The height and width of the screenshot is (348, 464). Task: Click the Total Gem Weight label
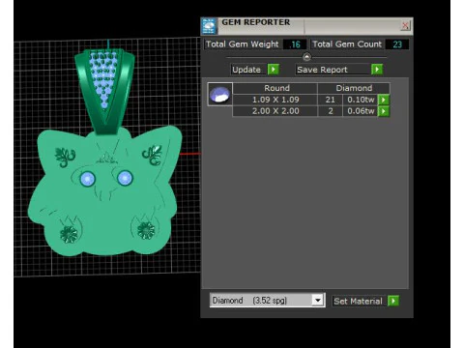(242, 44)
